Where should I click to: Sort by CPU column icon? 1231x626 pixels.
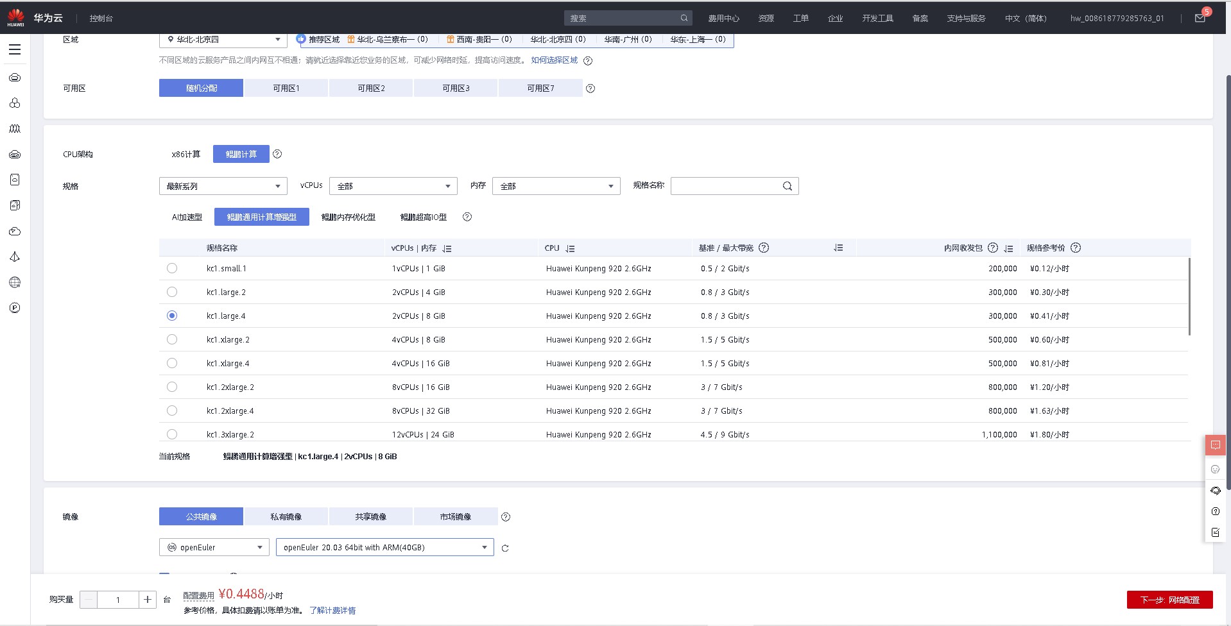point(570,248)
